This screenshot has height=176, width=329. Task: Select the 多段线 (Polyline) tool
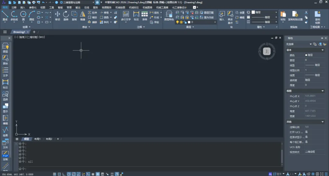tap(14, 16)
